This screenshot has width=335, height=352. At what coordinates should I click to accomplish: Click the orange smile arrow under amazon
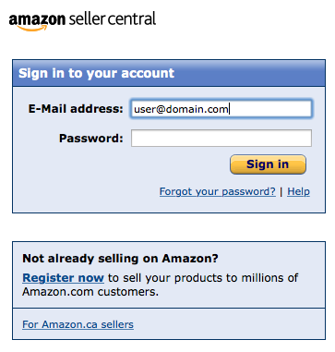click(x=32, y=28)
